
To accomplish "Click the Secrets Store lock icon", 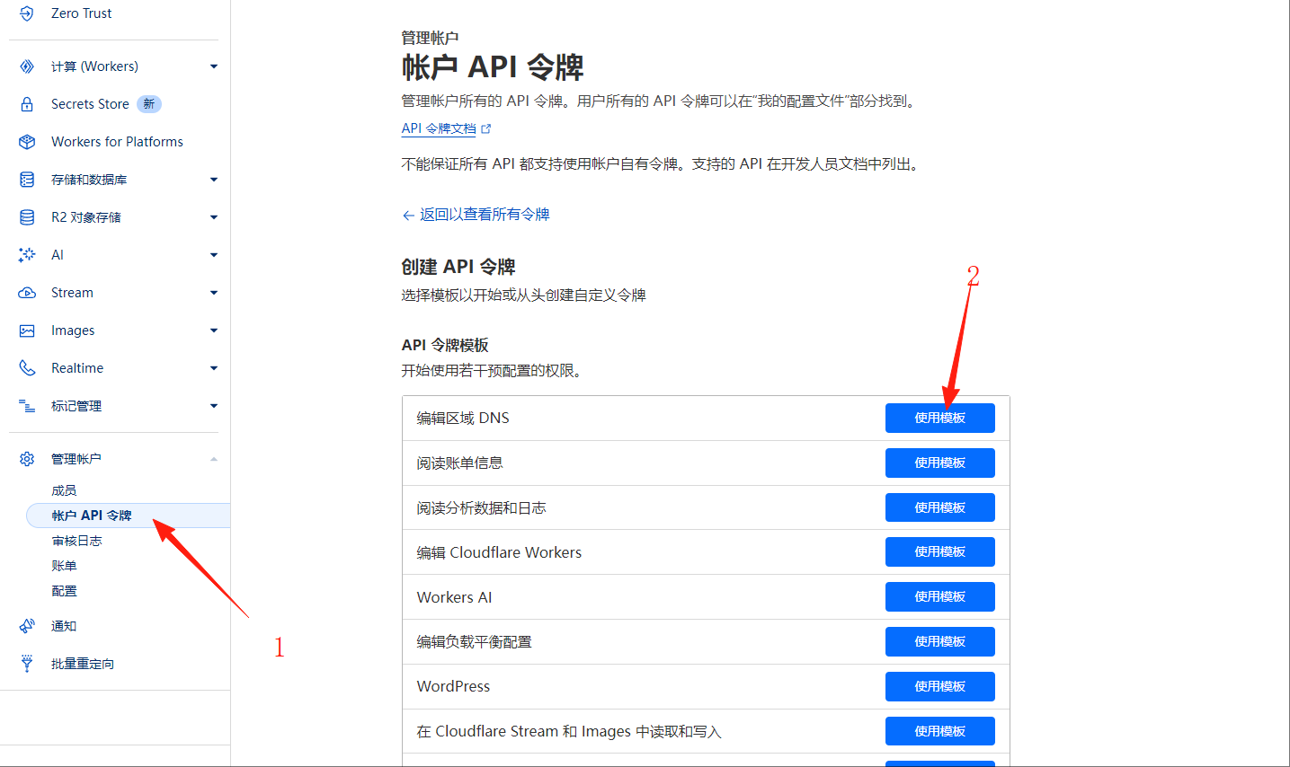I will [x=27, y=104].
